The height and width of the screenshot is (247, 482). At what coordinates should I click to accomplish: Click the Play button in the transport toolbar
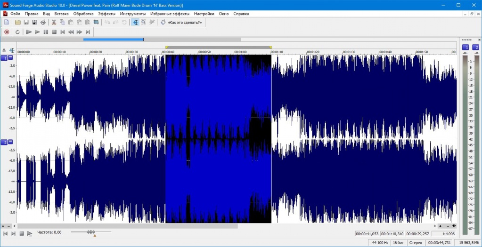coord(37,32)
